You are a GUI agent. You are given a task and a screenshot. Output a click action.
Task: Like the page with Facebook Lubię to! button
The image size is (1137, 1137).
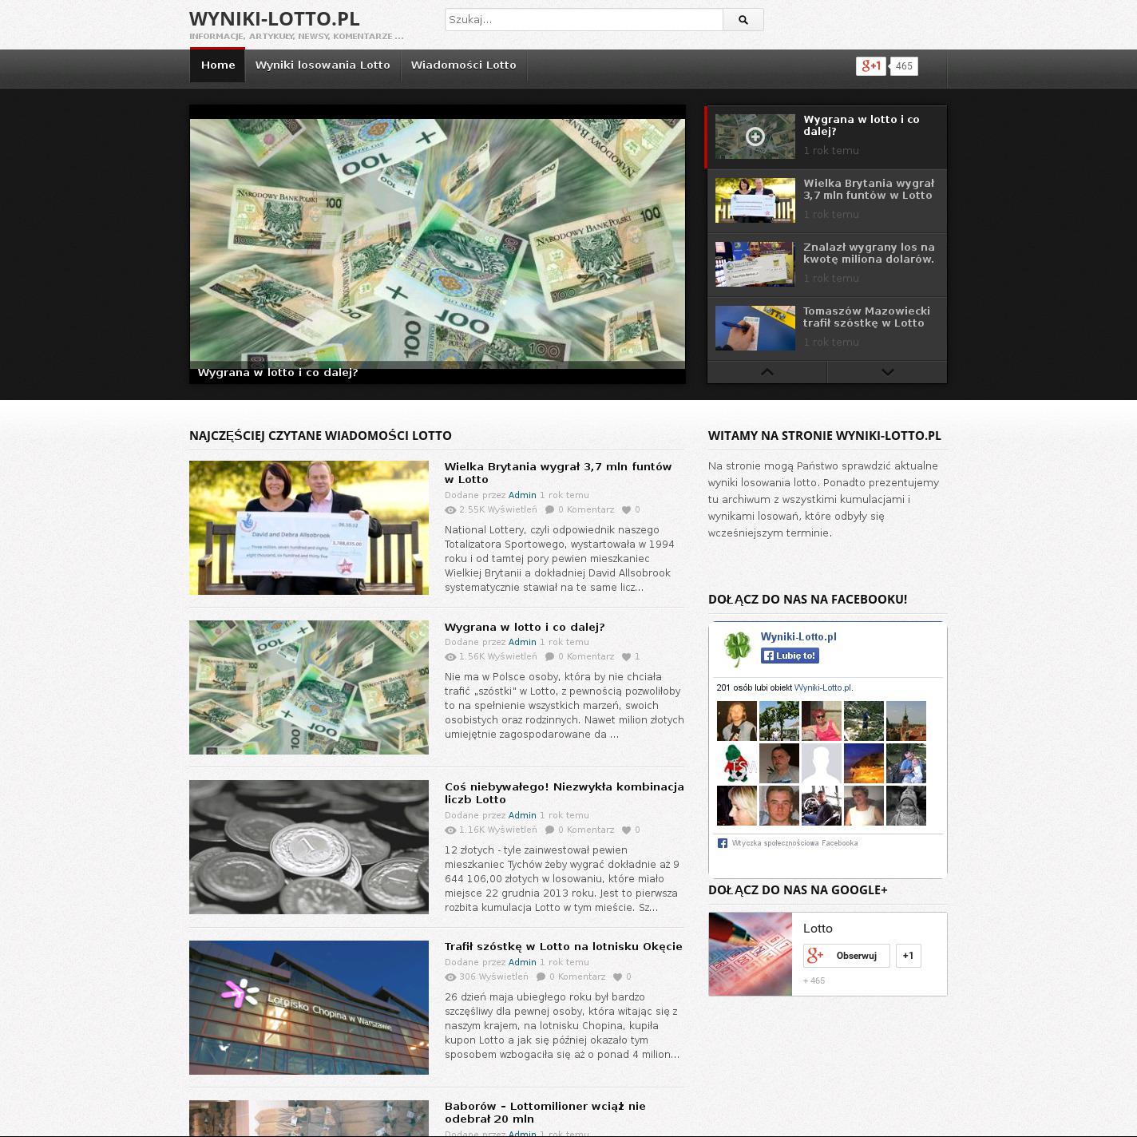click(790, 656)
